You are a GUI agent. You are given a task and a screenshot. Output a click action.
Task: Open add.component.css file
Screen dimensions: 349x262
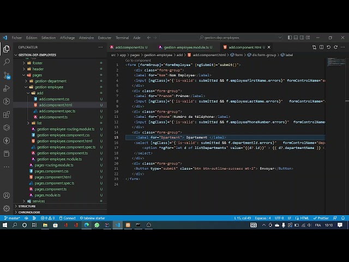pos(54,99)
